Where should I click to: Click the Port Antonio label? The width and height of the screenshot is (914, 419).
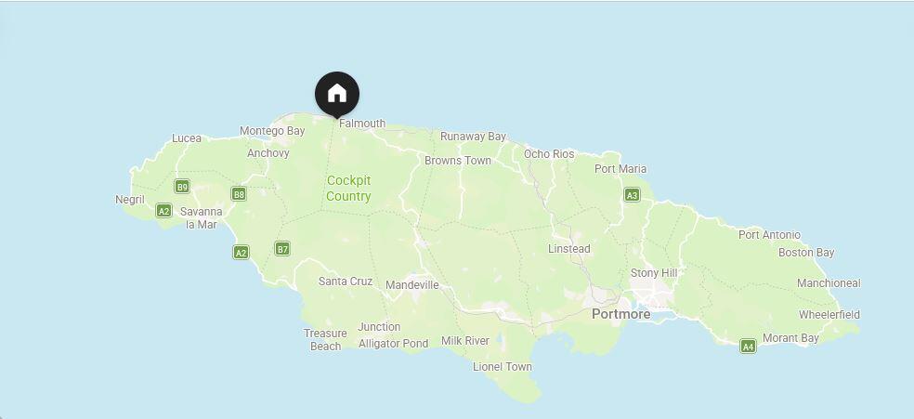[x=769, y=235]
